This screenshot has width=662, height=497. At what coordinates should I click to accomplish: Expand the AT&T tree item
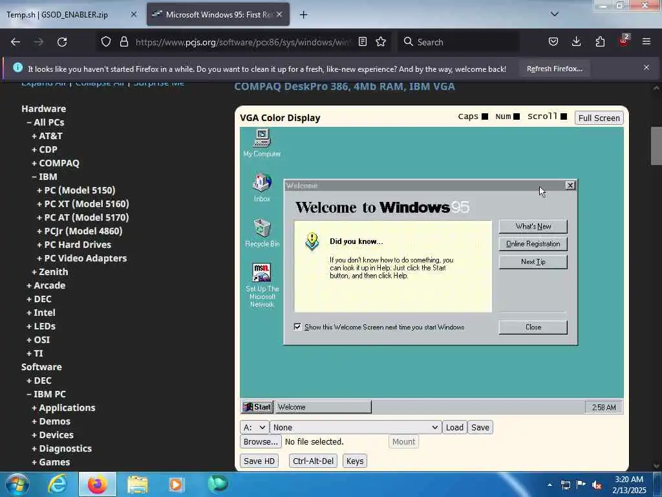click(47, 136)
